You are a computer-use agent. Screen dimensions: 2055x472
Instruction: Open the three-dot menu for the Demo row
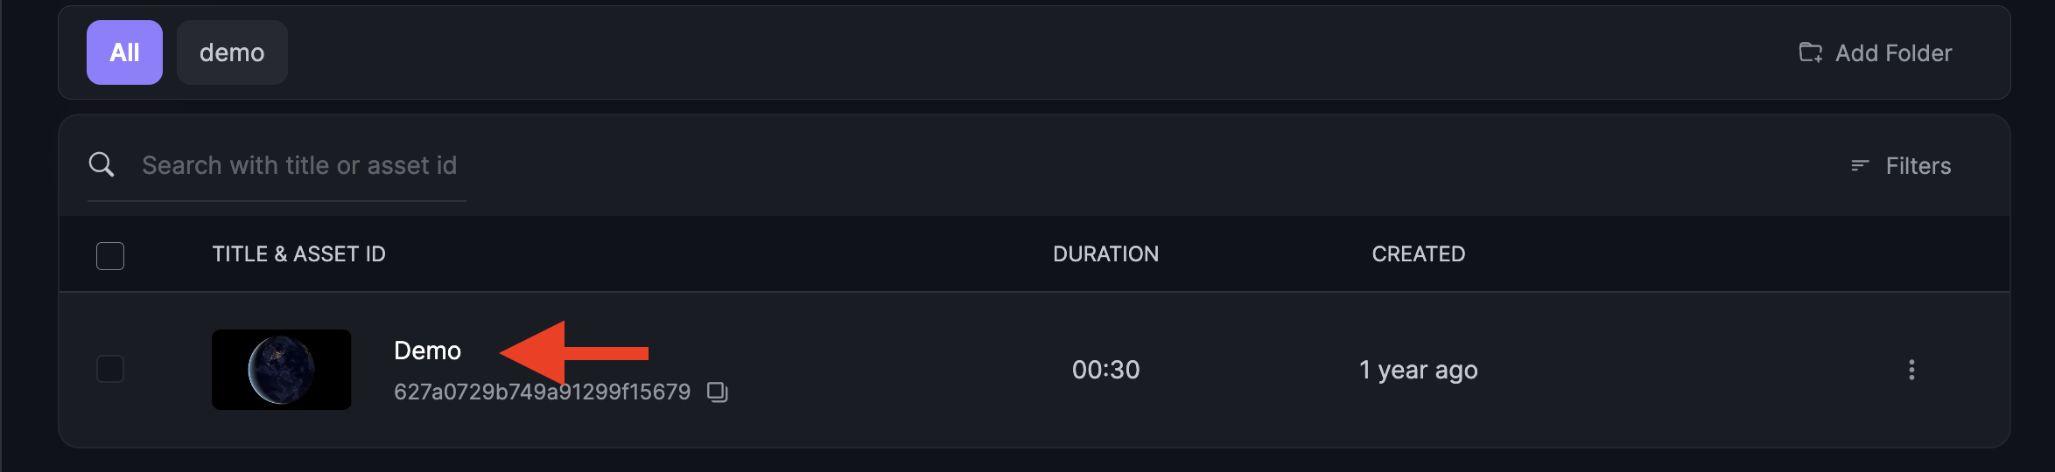click(1911, 370)
